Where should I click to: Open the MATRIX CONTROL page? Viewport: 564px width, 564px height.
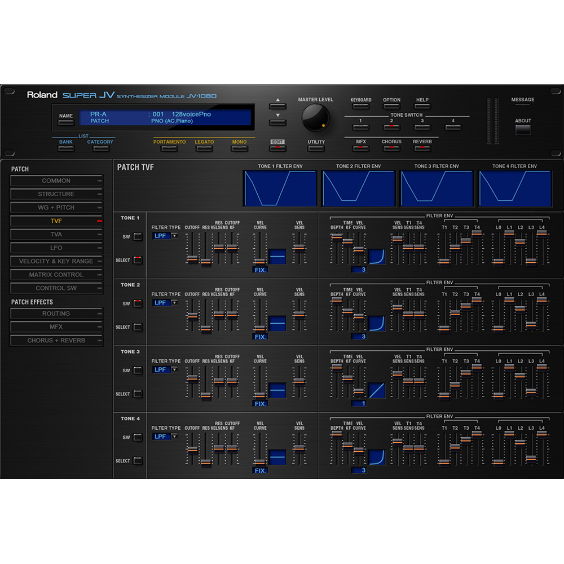point(56,275)
